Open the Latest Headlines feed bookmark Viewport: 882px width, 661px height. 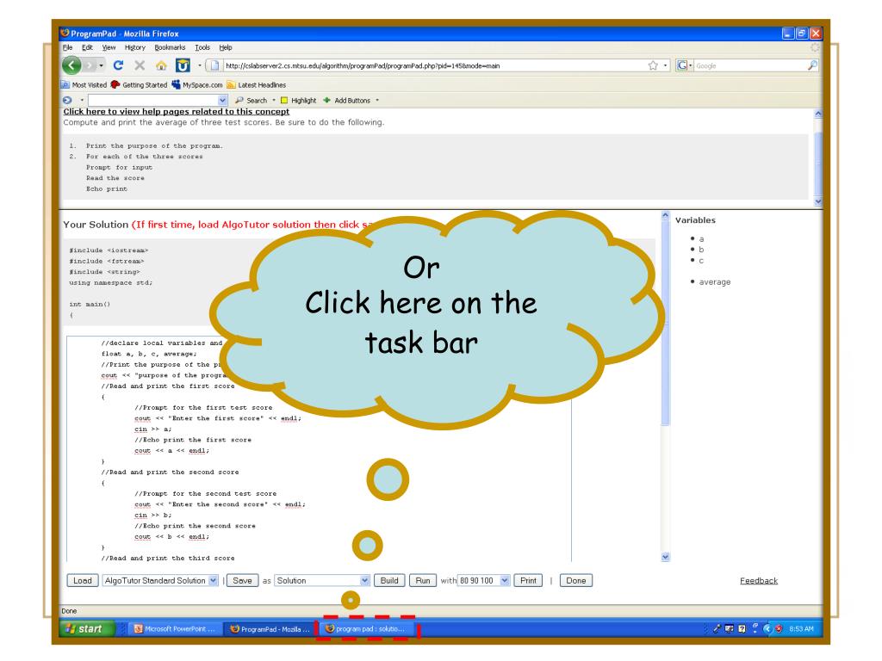pyautogui.click(x=256, y=85)
